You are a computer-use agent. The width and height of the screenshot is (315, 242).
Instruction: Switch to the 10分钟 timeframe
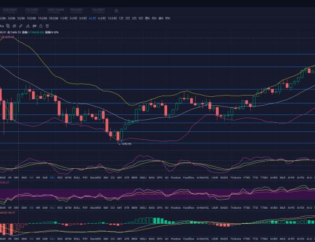pos(31,18)
